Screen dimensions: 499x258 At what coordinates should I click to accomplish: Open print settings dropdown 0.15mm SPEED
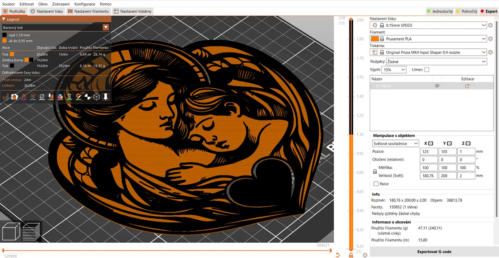pyautogui.click(x=428, y=25)
